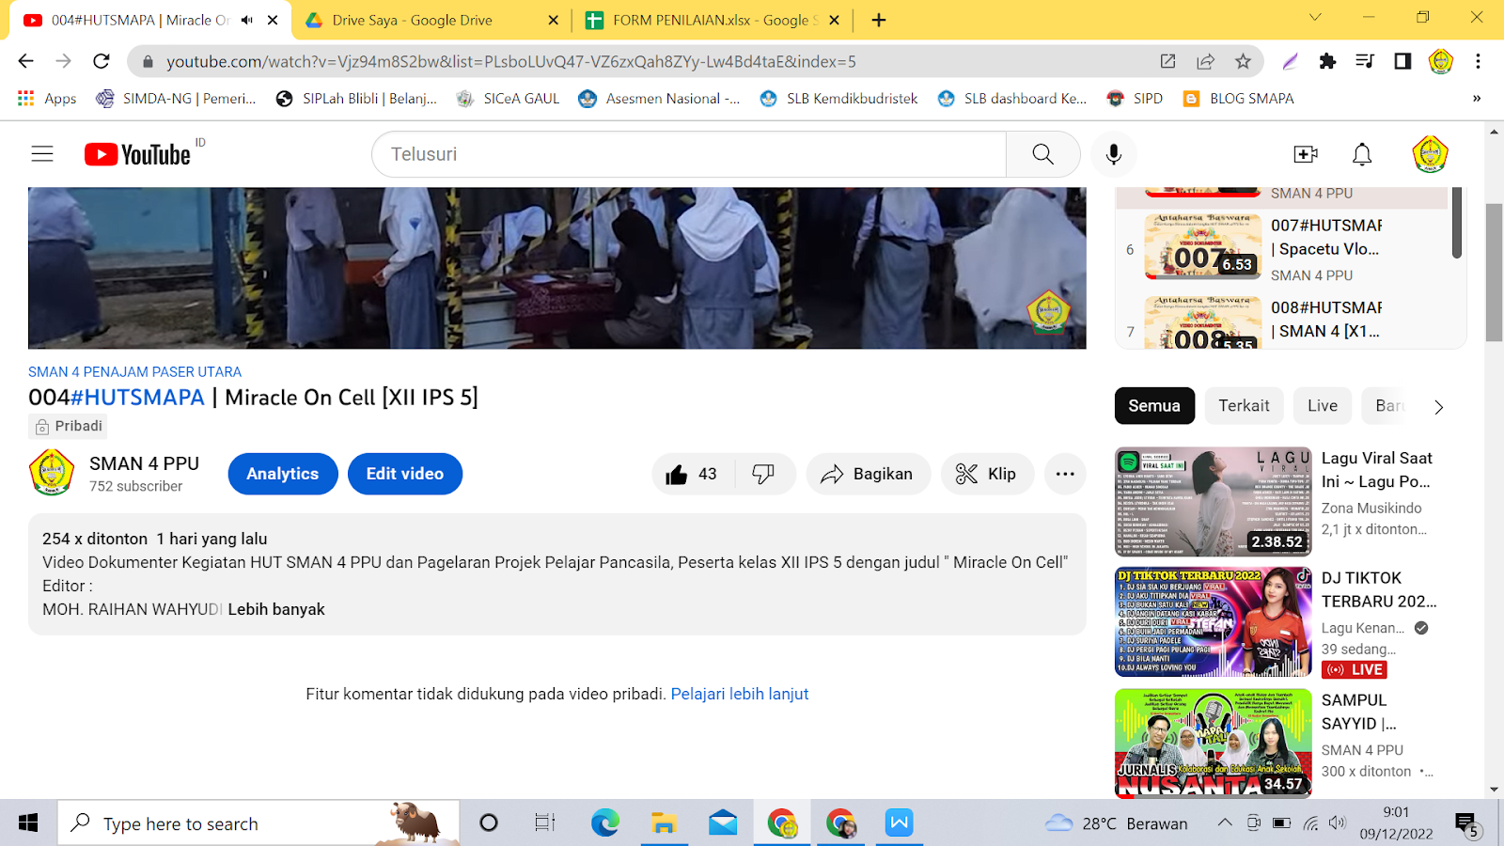Go to the YouTube home logo

coord(138,154)
